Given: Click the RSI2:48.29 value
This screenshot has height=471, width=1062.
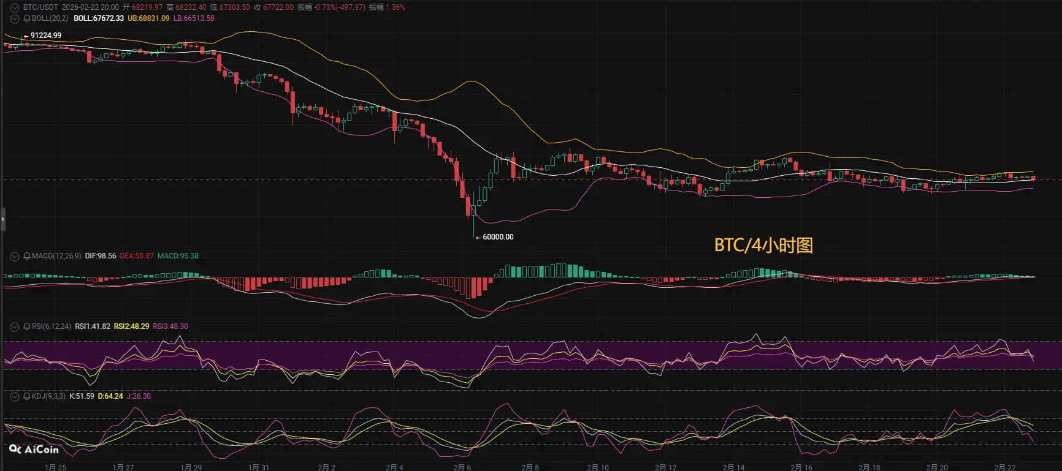Looking at the screenshot, I should click(131, 326).
